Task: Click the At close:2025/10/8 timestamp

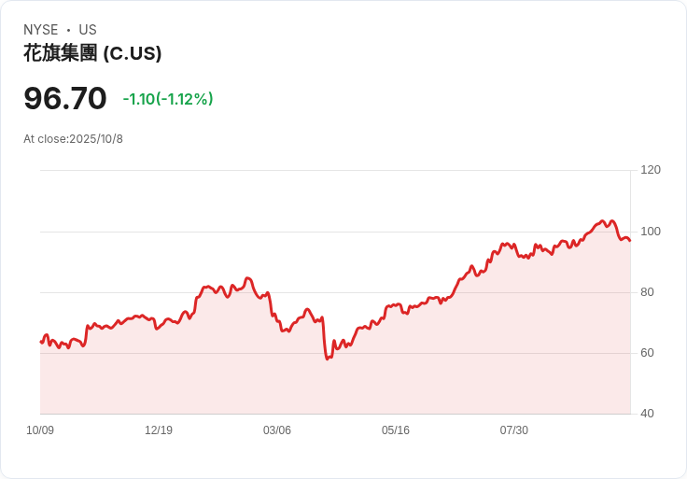Action: 73,139
